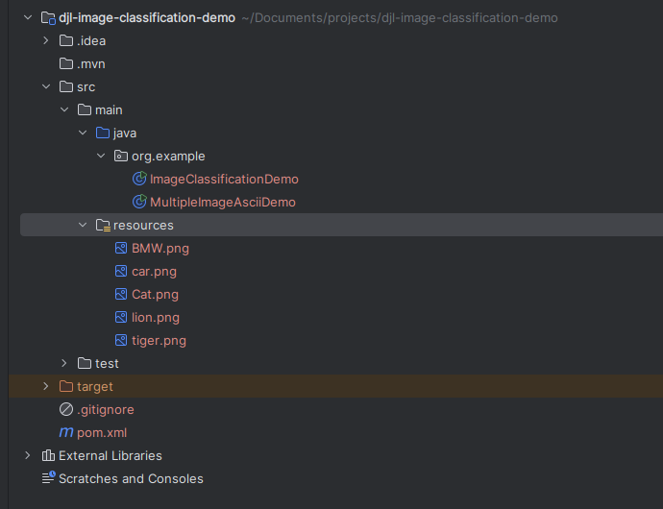The height and width of the screenshot is (509, 663).
Task: Click the ignore-file icon next to .gitignore
Action: [x=66, y=410]
